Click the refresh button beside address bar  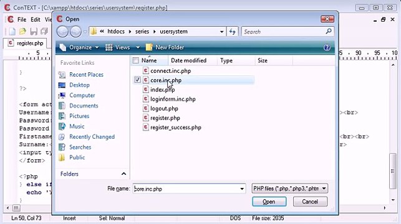coord(232,32)
